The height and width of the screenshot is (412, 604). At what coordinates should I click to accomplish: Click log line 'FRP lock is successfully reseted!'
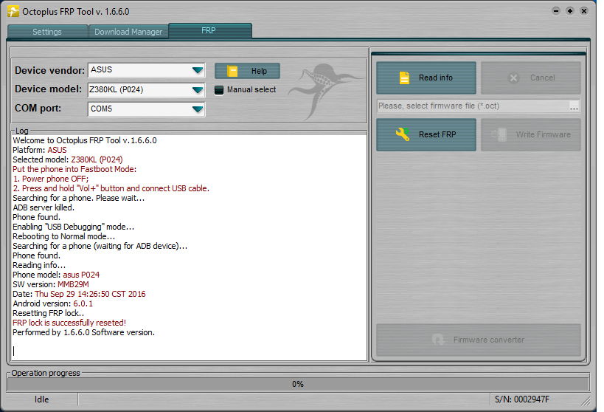coord(69,323)
